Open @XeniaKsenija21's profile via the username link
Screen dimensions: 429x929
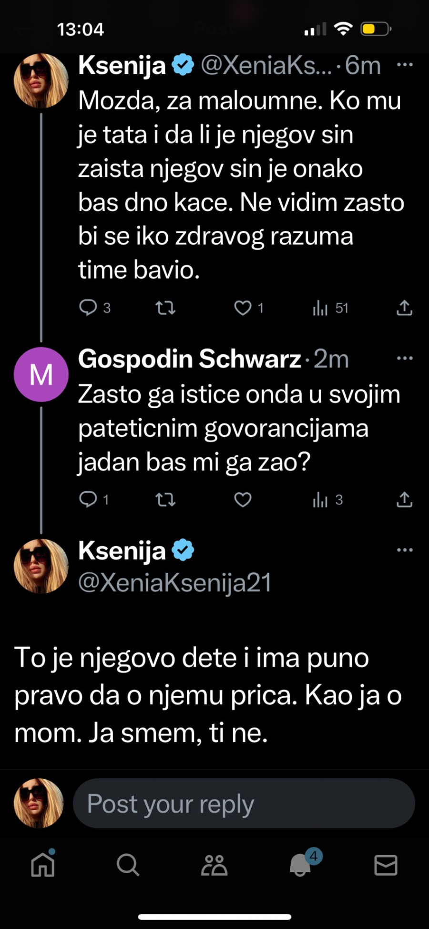[174, 583]
